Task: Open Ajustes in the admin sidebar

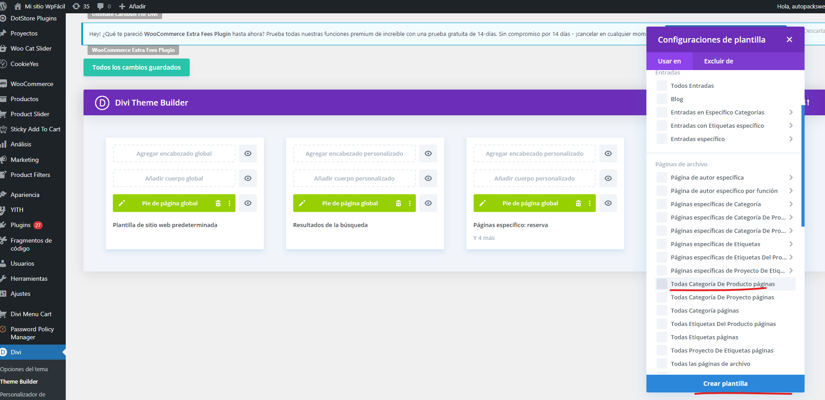Action: tap(20, 294)
